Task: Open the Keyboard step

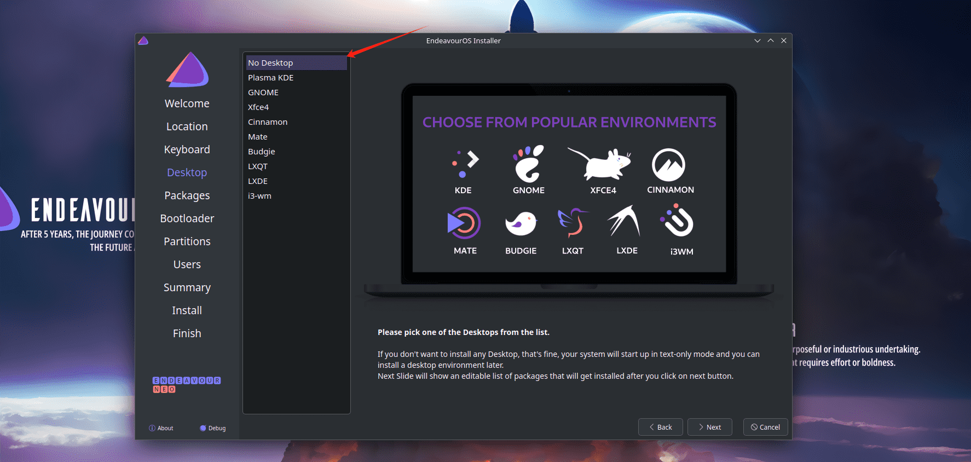Action: pyautogui.click(x=187, y=149)
